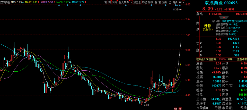This screenshot has height=110, width=247.
Task: Toggle 均线 moving average display
Action: click(144, 2)
